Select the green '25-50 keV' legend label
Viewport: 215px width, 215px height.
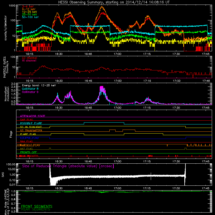coord(29,15)
